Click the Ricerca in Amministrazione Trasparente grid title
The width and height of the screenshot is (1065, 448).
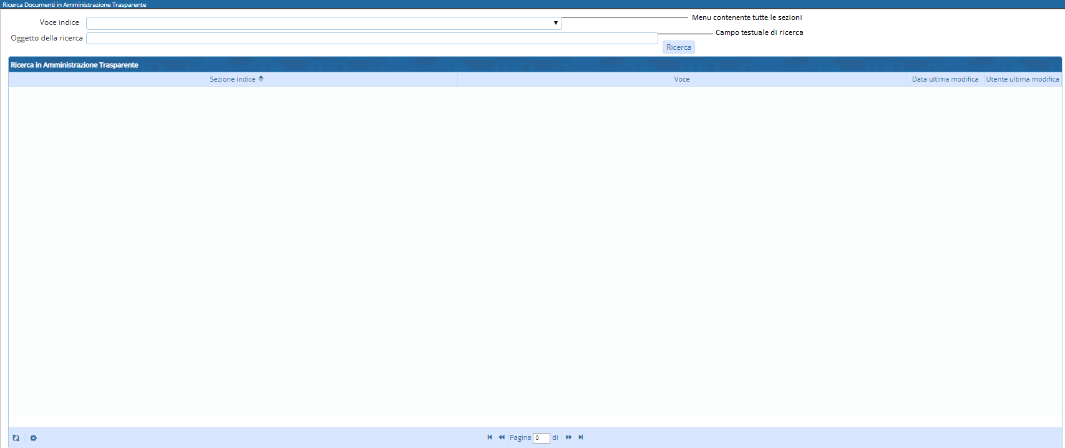click(74, 65)
